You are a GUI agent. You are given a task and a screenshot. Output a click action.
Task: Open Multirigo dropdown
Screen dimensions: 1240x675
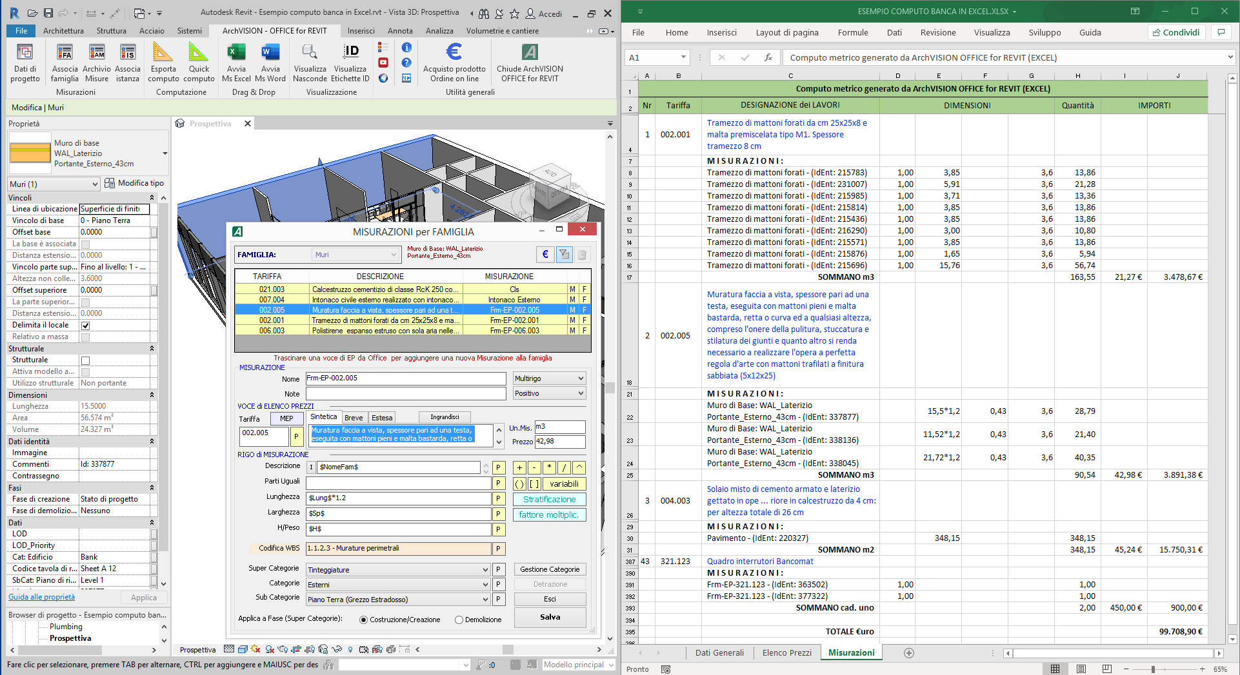point(549,378)
